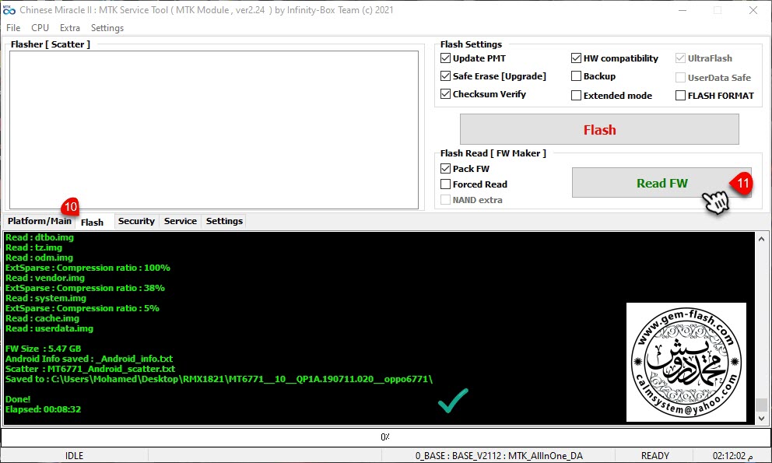
Task: Click 'Android Info saved' log line
Action: 89,359
